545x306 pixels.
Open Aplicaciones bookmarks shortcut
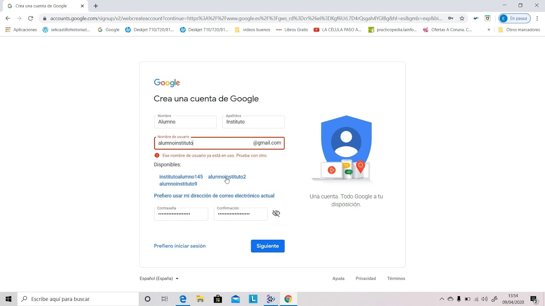(21, 30)
